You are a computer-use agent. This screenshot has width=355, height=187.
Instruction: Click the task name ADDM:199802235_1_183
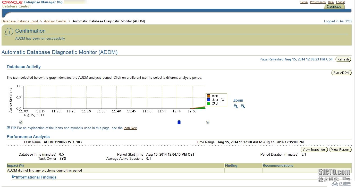[63, 142]
